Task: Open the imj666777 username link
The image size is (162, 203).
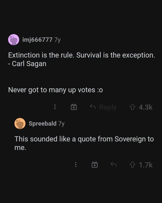Action: click(37, 40)
